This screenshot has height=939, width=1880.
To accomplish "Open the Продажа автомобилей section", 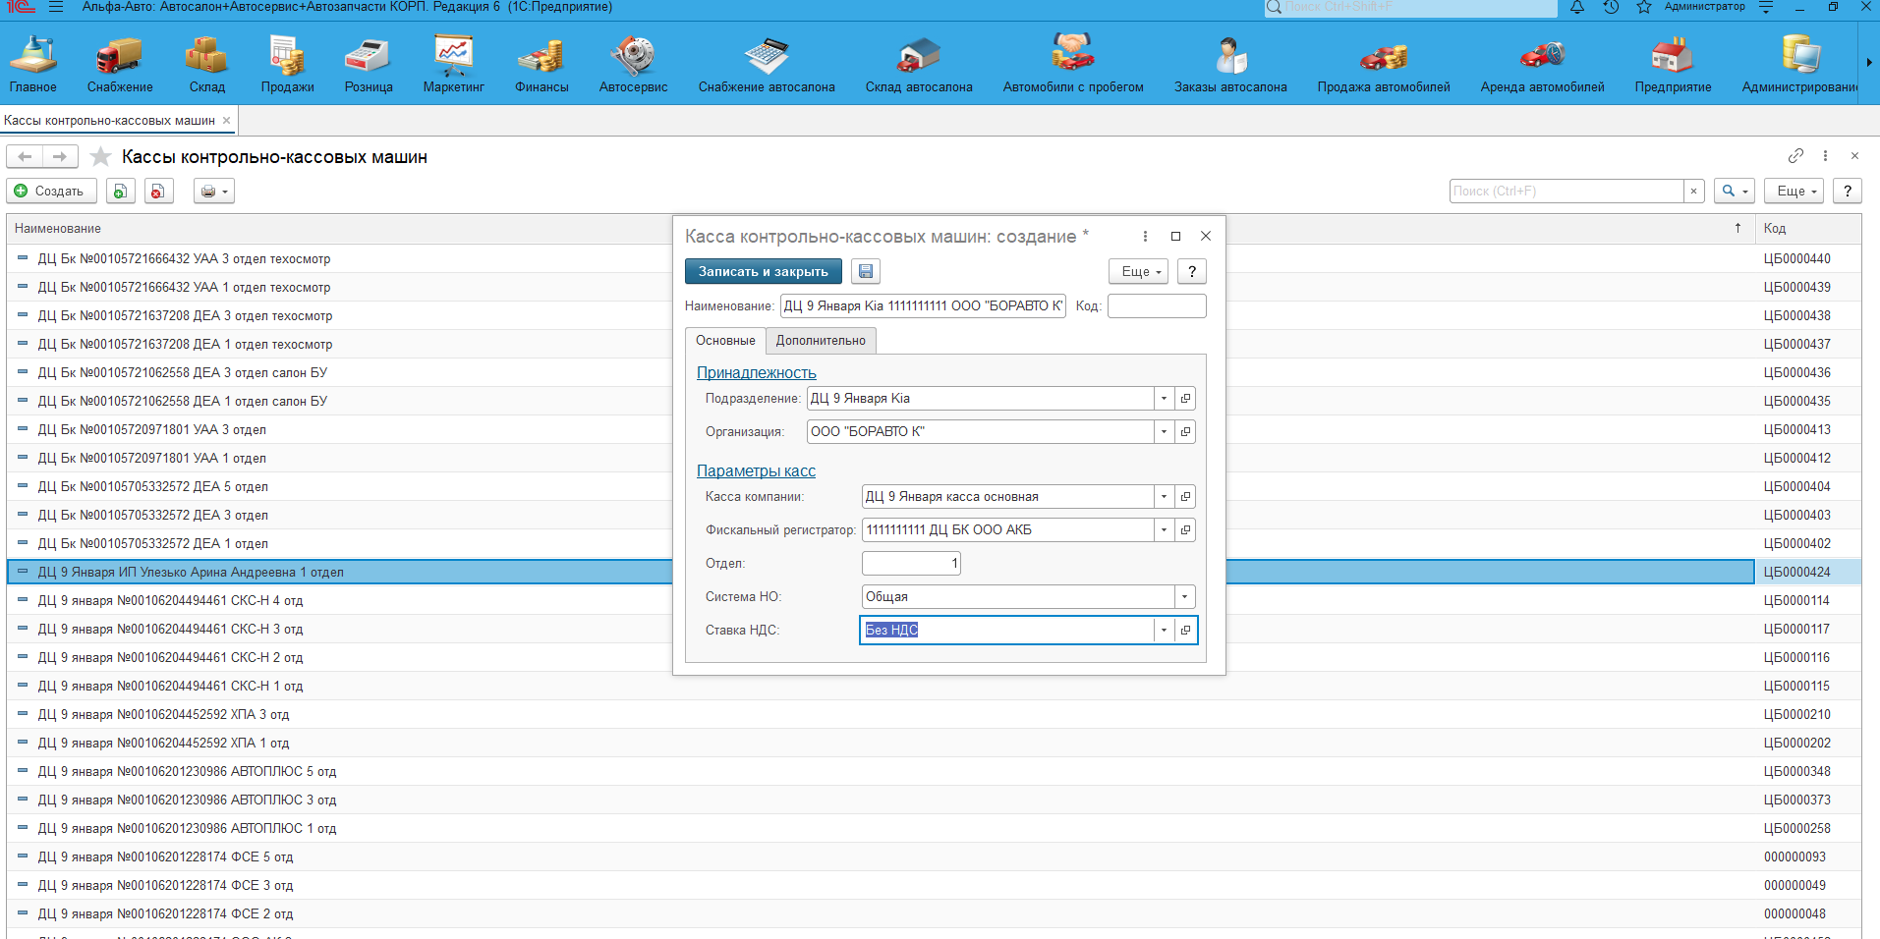I will (x=1384, y=65).
